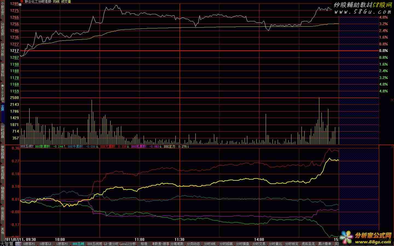
Task: Open the starred TOP sidebar tab
Action: (x=2, y=92)
